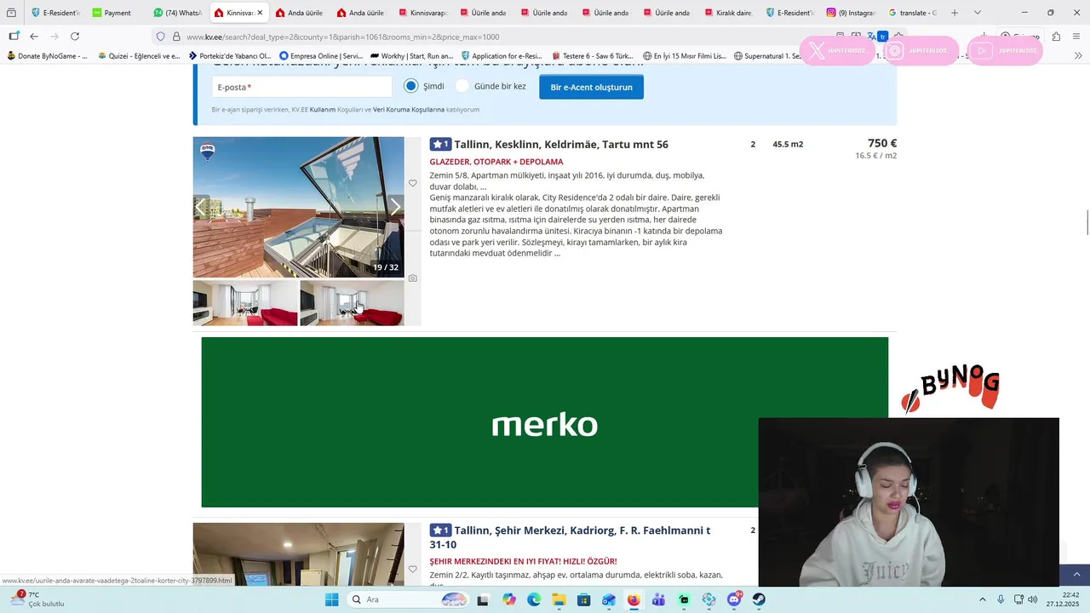This screenshot has height=613, width=1090.
Task: Open left small living room thumbnail
Action: [245, 303]
